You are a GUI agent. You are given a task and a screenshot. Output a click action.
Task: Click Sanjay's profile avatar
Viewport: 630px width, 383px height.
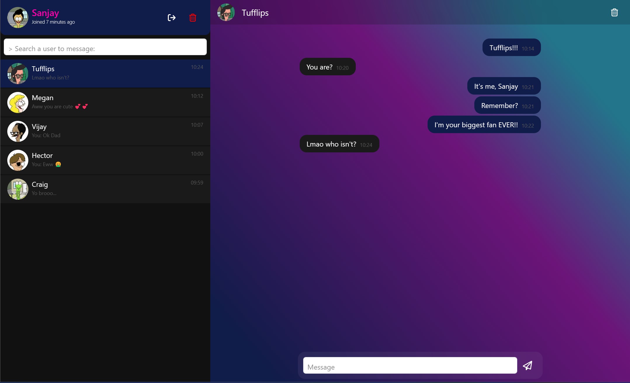(x=18, y=18)
